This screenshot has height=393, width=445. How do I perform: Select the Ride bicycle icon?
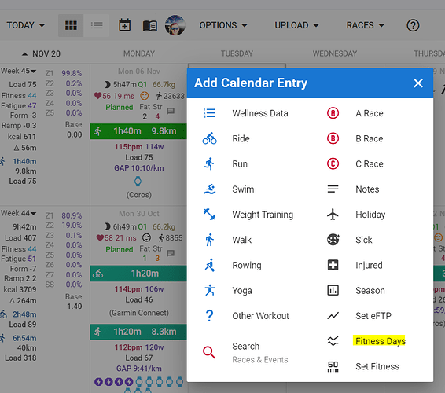coord(209,138)
